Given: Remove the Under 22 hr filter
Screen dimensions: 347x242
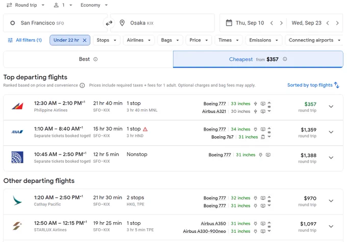Looking at the screenshot, I should tap(85, 40).
